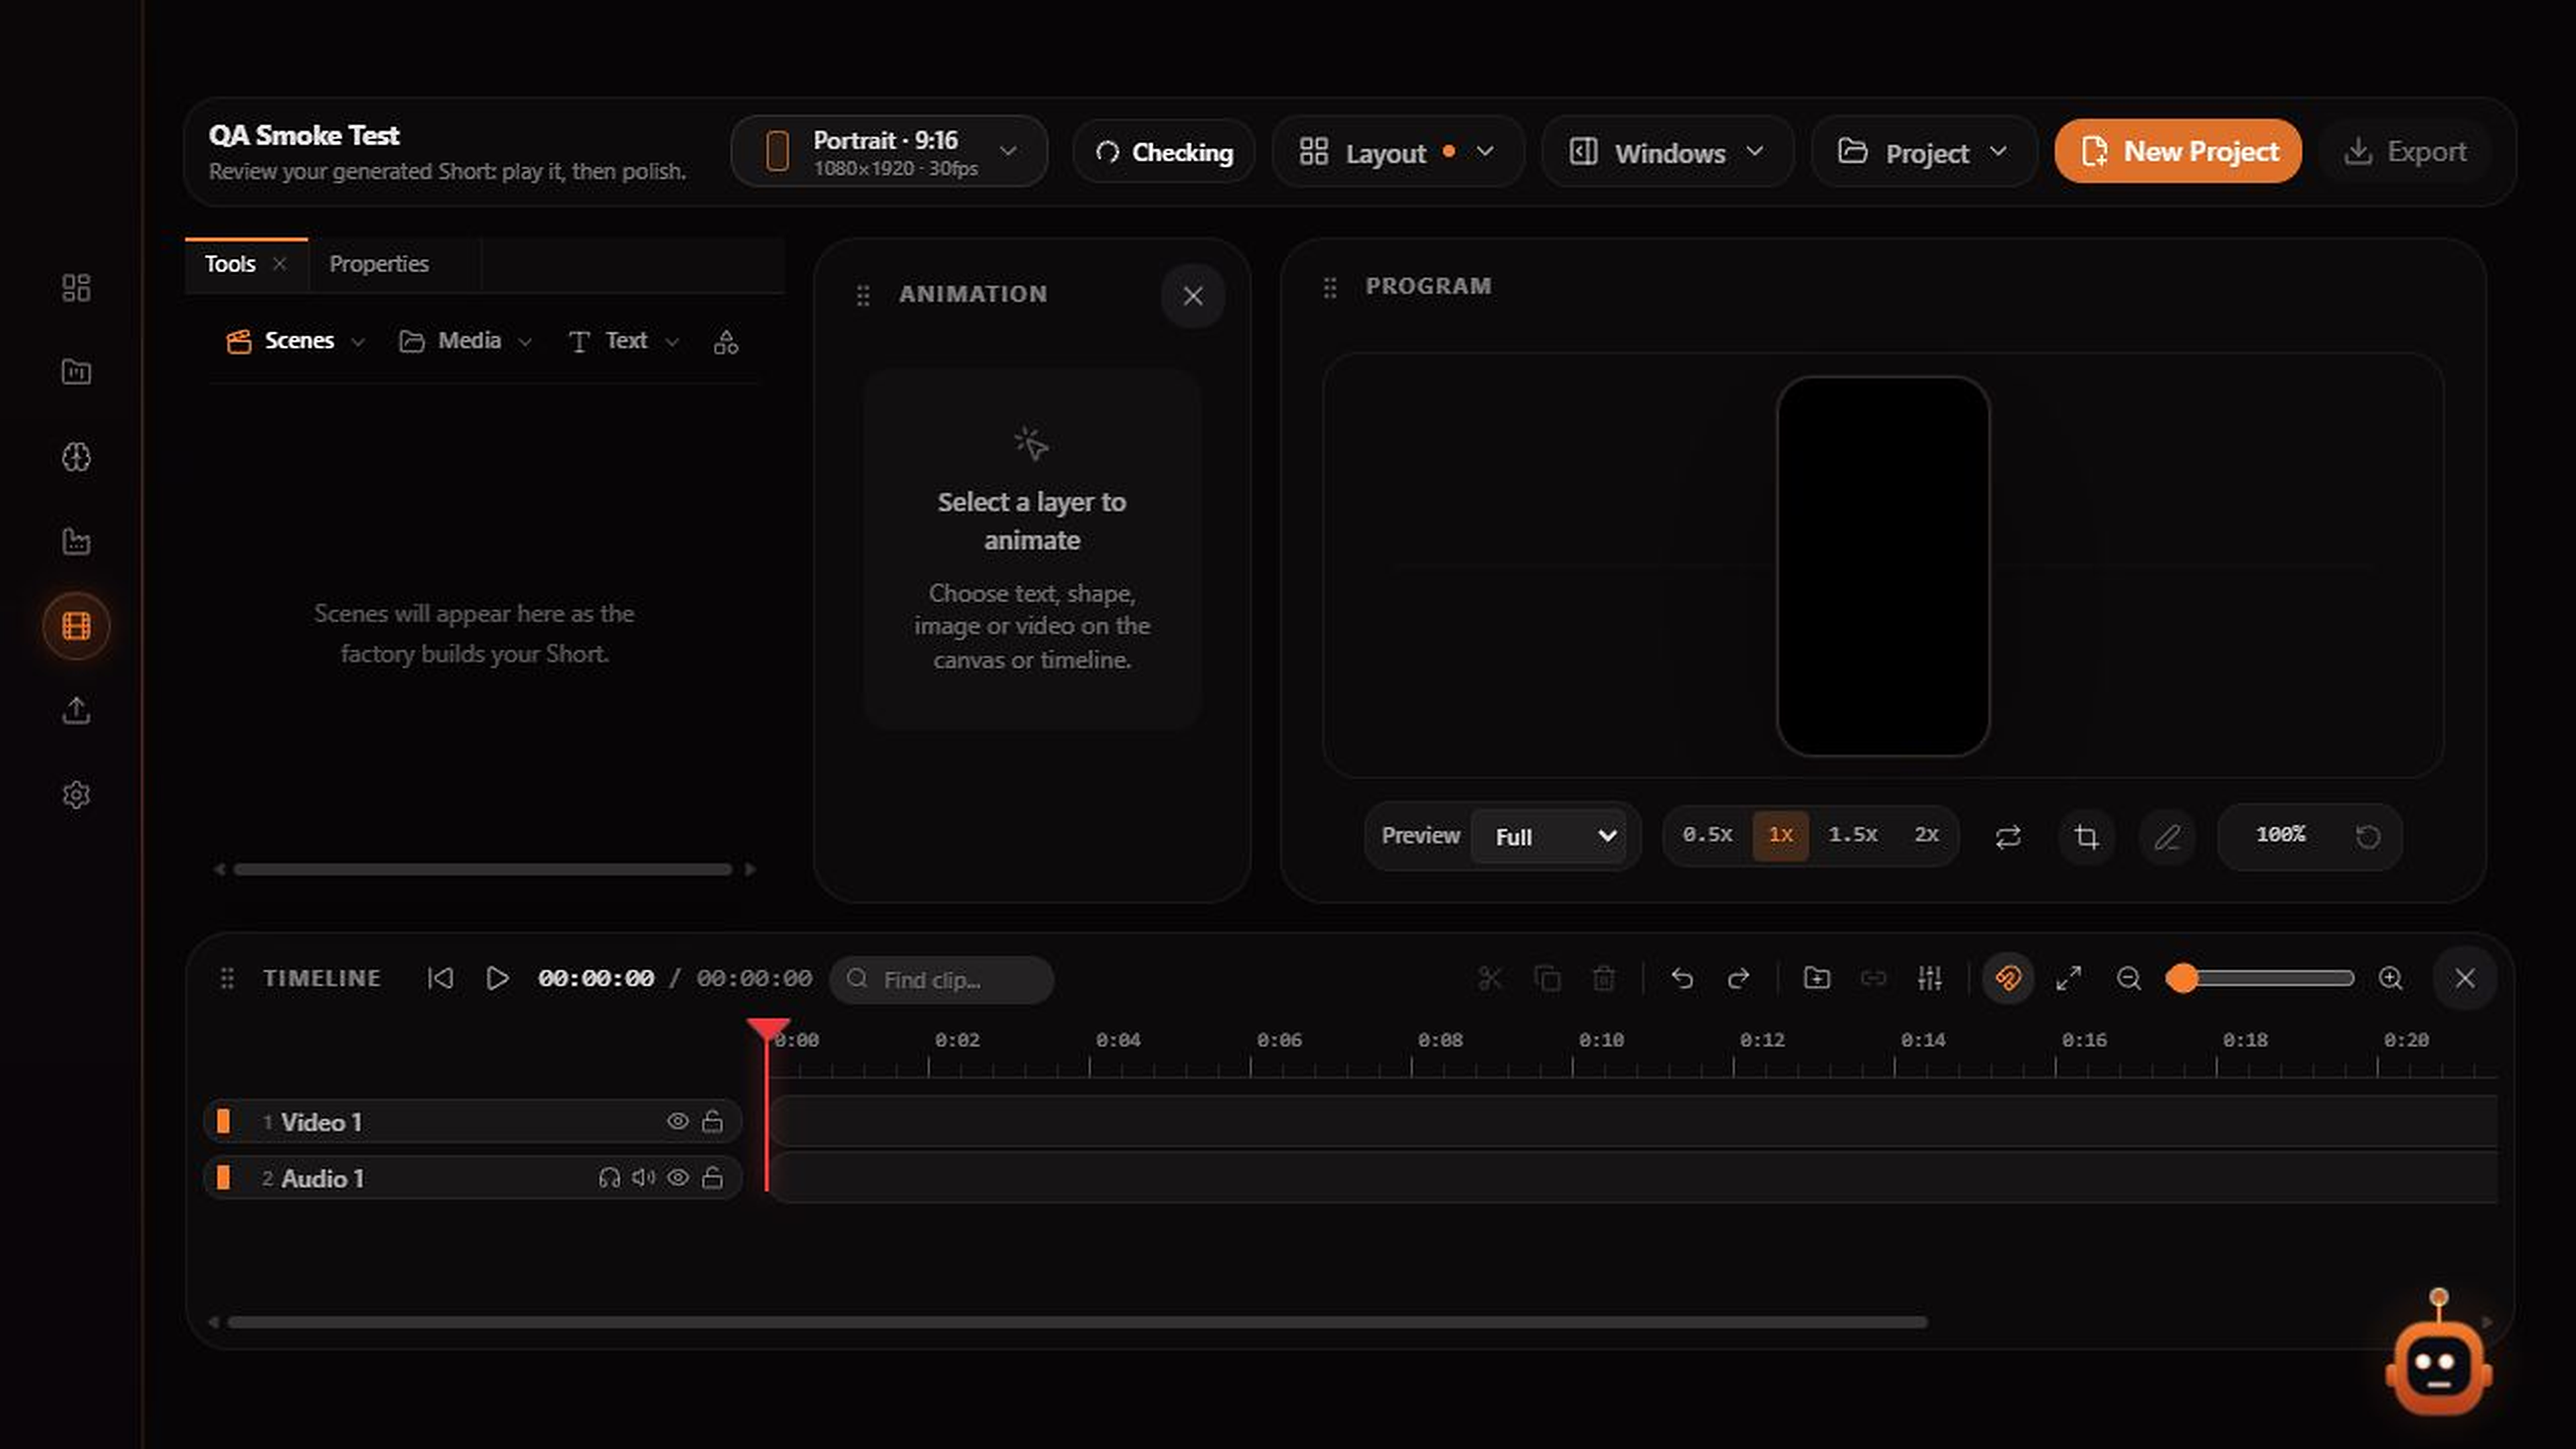Open the factory icon in sidebar
This screenshot has width=2576, height=1449.
pos(76,541)
